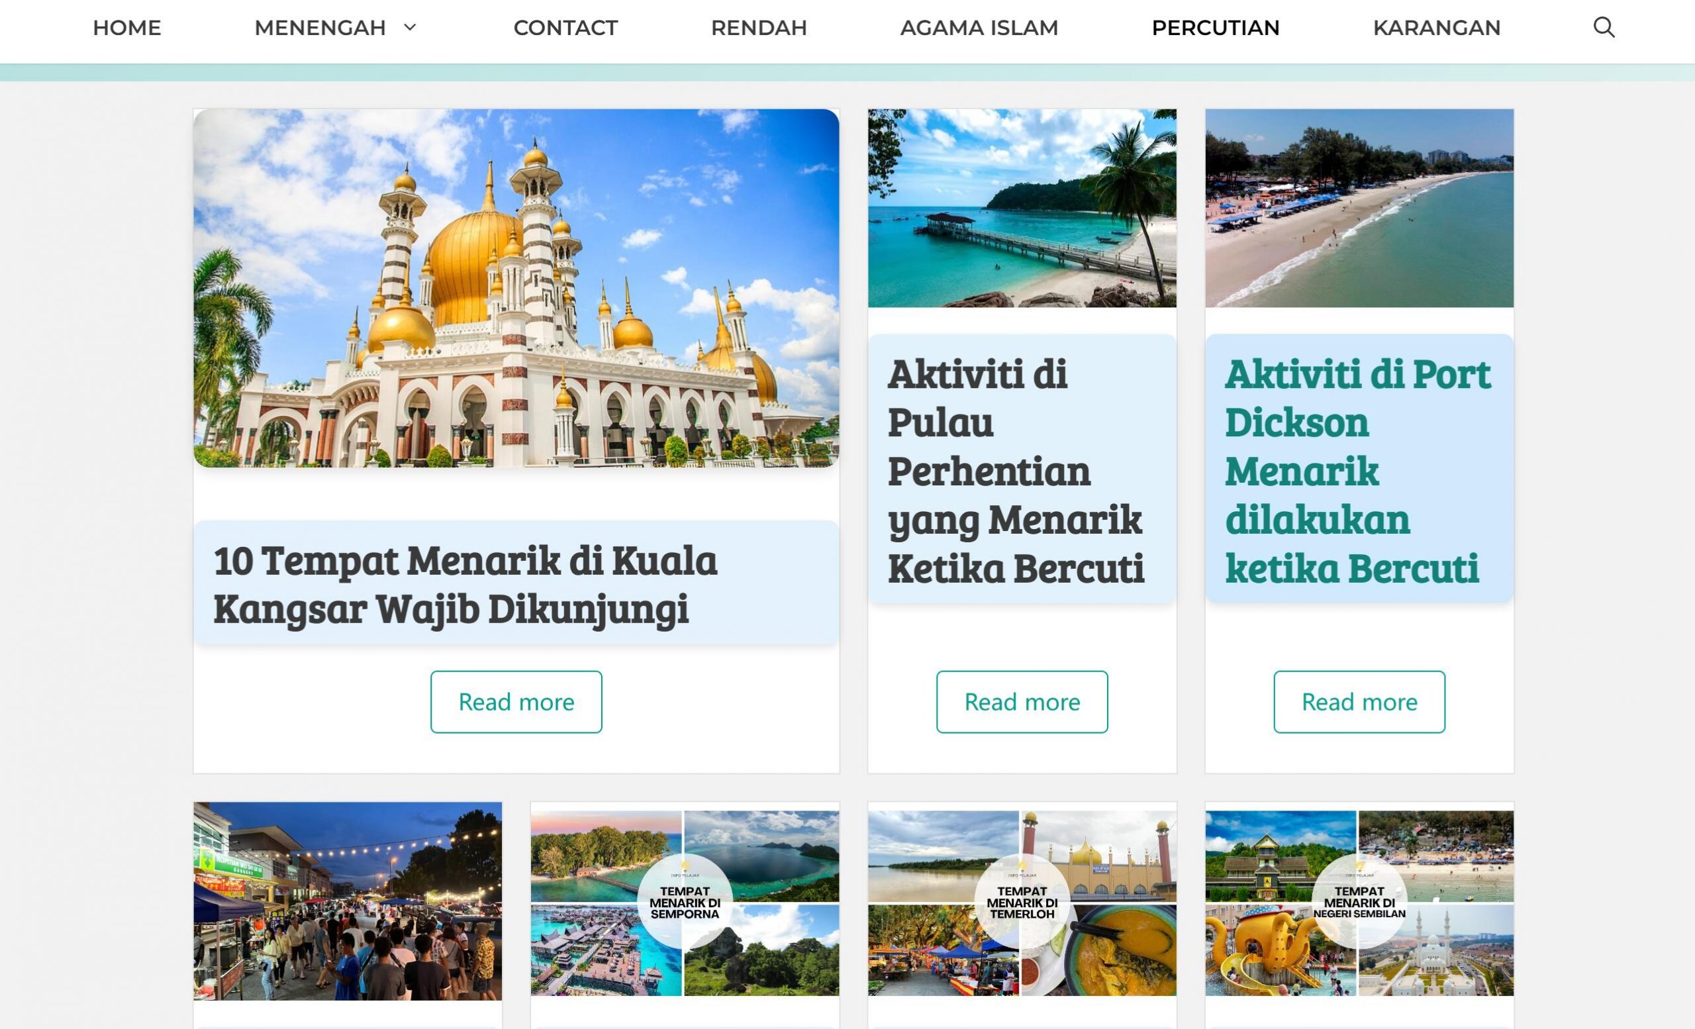Expand the MENENGAH dropdown chevron
Screen dimensions: 1695x1029
(x=410, y=28)
